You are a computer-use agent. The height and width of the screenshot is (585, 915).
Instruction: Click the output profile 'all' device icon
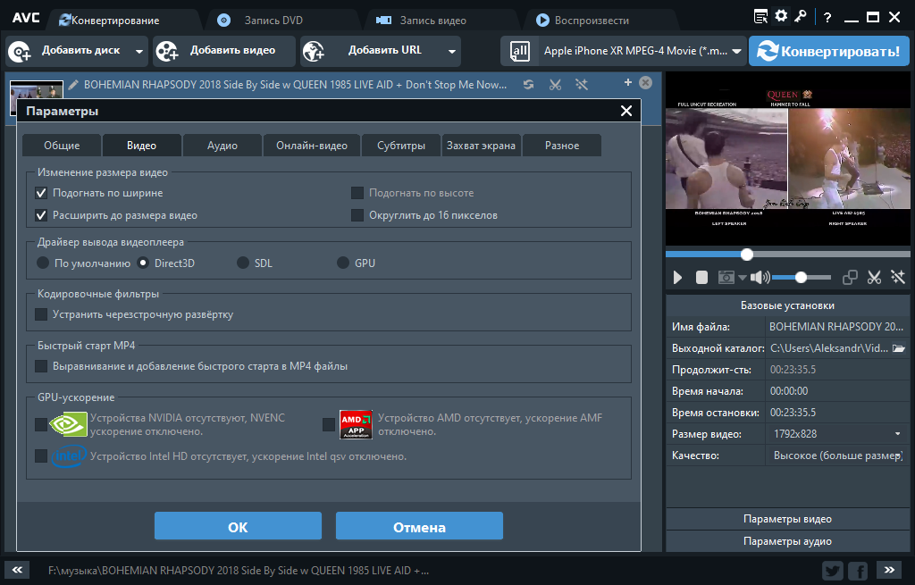coord(519,51)
